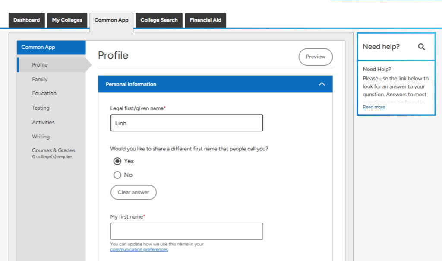442x261 pixels.
Task: Click the search magnifier icon
Action: click(x=421, y=47)
